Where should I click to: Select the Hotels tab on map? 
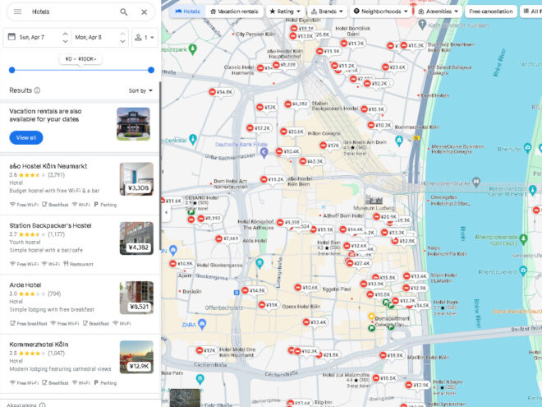188,12
